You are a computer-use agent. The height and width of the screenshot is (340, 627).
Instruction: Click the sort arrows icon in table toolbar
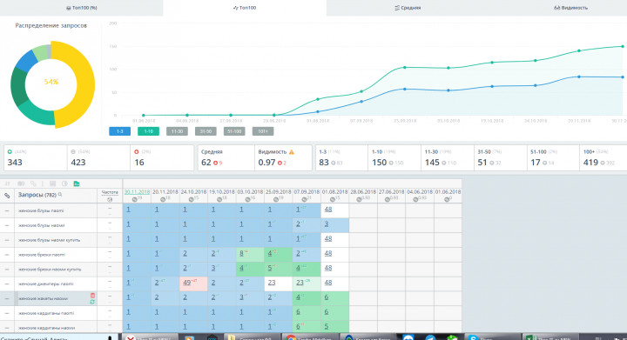coord(7,183)
